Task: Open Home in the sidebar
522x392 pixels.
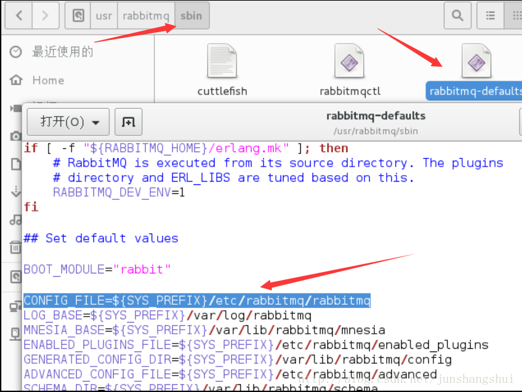Action: pos(49,81)
